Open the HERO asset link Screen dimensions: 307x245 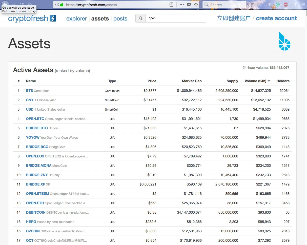point(31,222)
